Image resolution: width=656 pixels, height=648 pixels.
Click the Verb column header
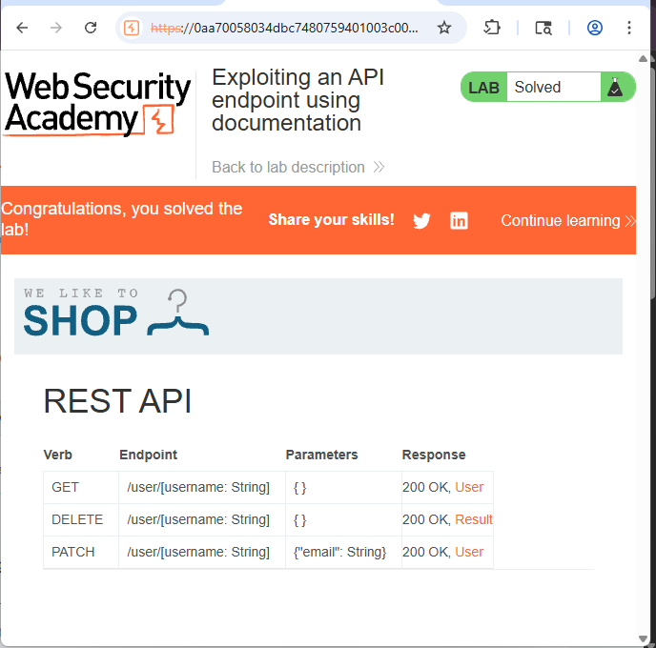58,455
